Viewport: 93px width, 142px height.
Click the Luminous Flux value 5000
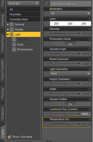point(86,114)
